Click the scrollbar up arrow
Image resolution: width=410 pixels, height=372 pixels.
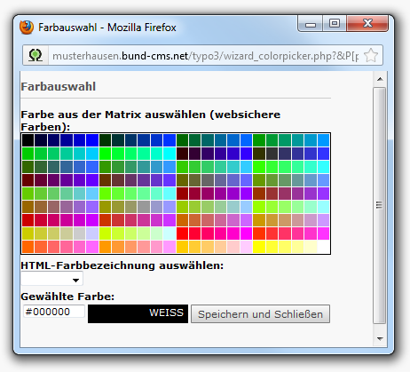tap(380, 79)
